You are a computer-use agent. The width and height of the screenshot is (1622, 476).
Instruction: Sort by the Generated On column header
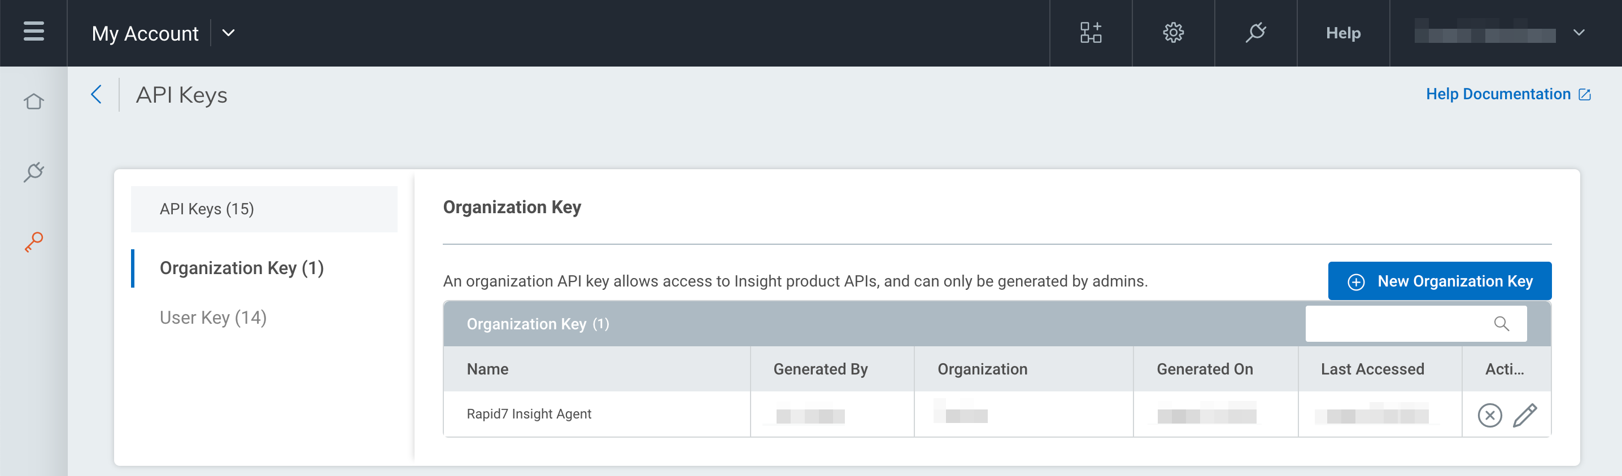pos(1204,369)
